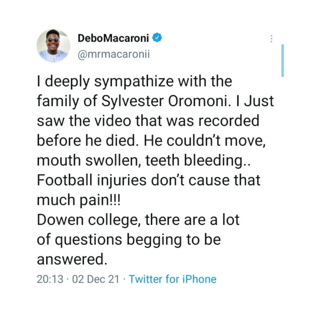The width and height of the screenshot is (313, 313).
Task: Click the blue vertical scroll indicator
Action: pyautogui.click(x=282, y=60)
